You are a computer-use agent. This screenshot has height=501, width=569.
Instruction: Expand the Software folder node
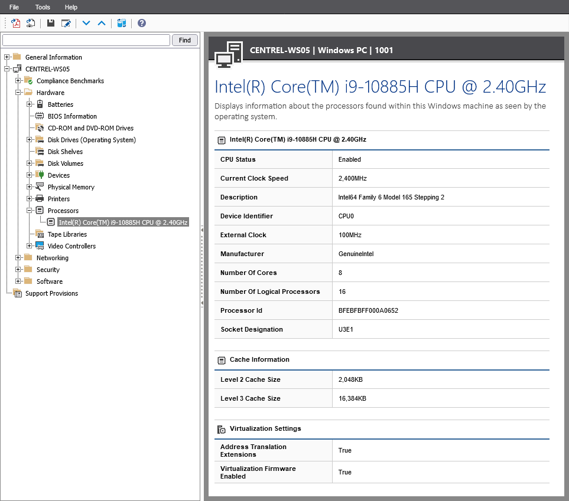click(18, 281)
